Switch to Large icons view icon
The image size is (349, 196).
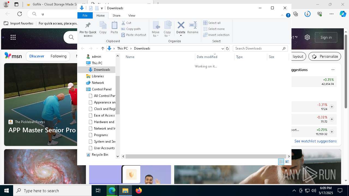(287, 162)
